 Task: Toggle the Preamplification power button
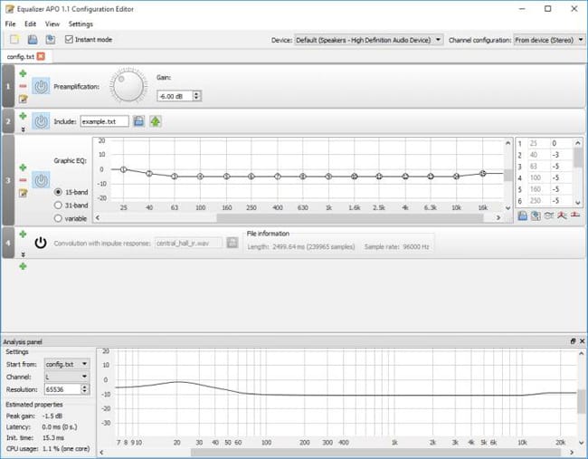coord(41,87)
